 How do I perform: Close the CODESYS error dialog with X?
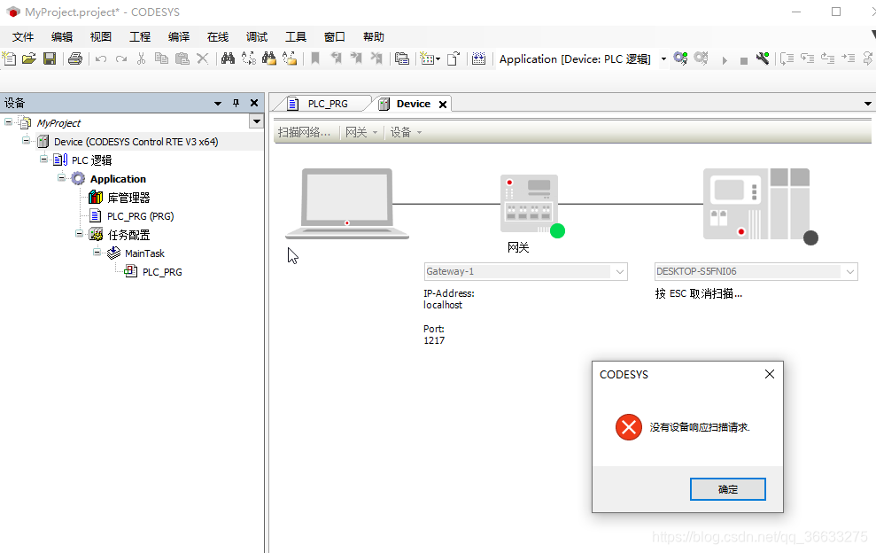[x=770, y=374]
